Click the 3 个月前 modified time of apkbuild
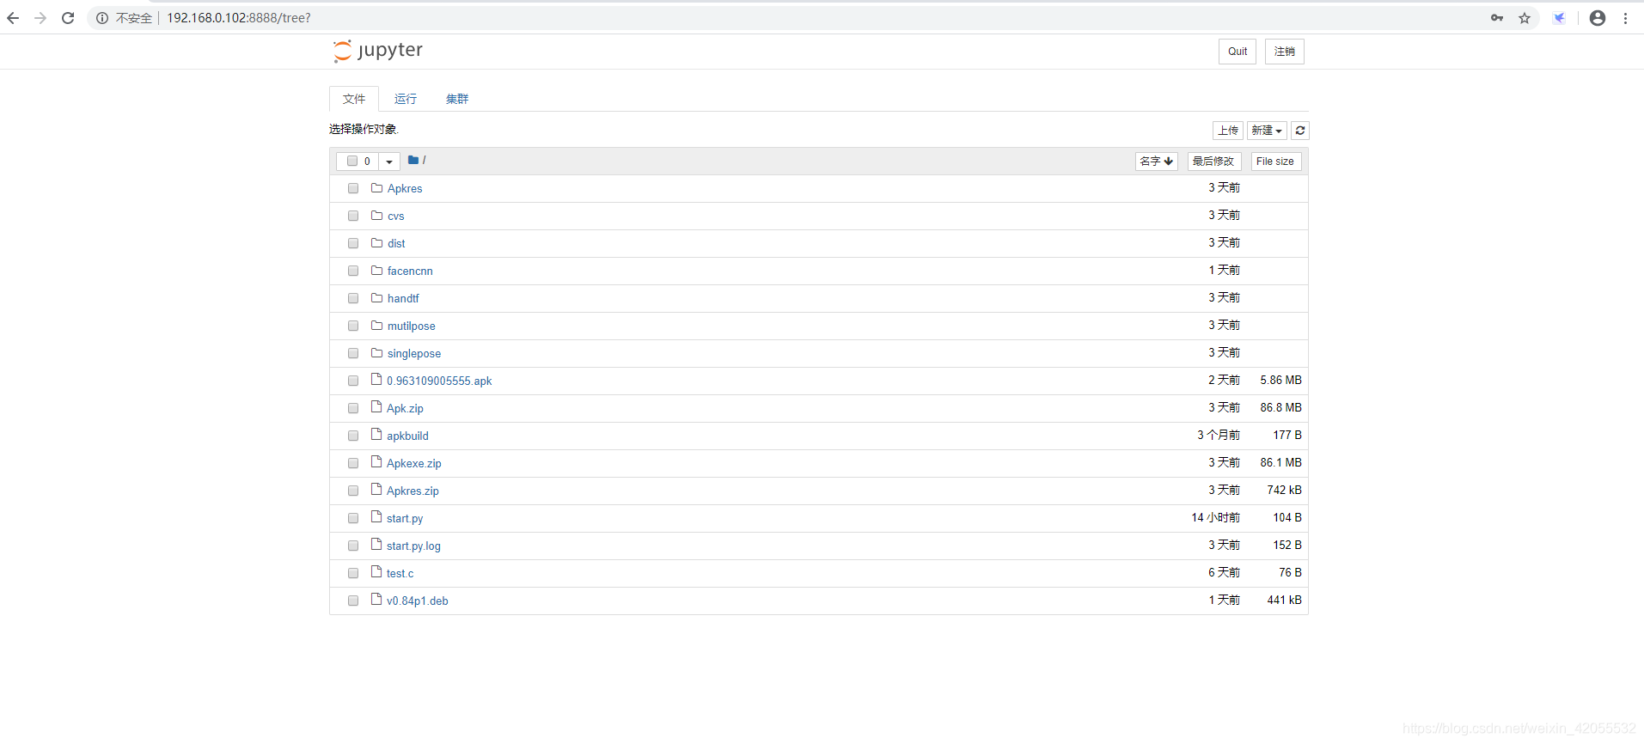The image size is (1644, 744). pyautogui.click(x=1219, y=435)
